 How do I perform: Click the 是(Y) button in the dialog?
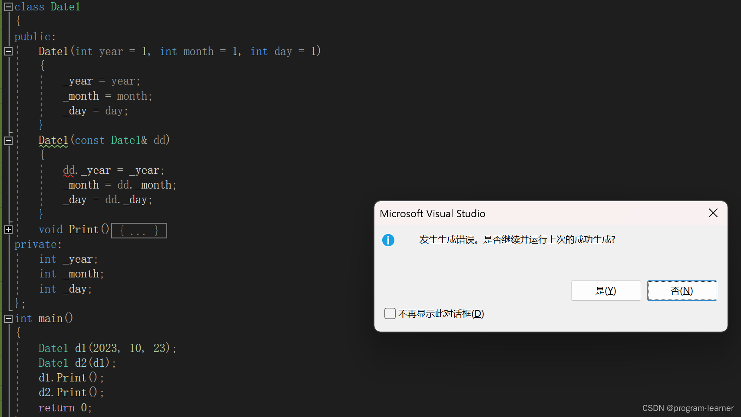click(606, 290)
